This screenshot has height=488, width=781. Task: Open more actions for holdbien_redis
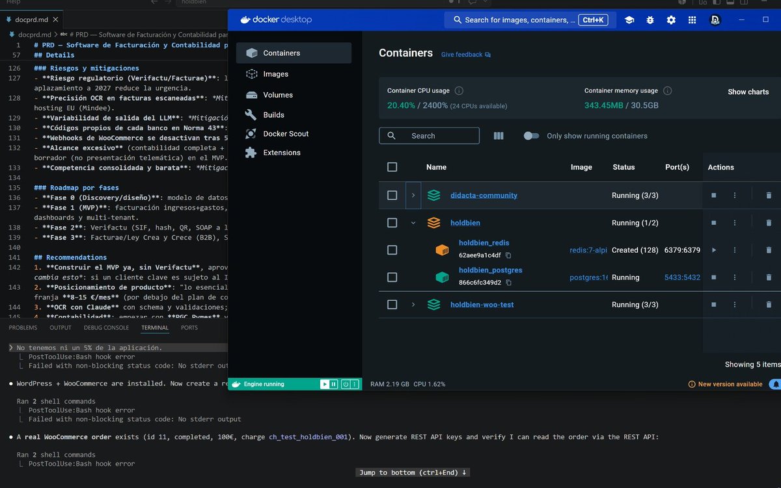[735, 250]
